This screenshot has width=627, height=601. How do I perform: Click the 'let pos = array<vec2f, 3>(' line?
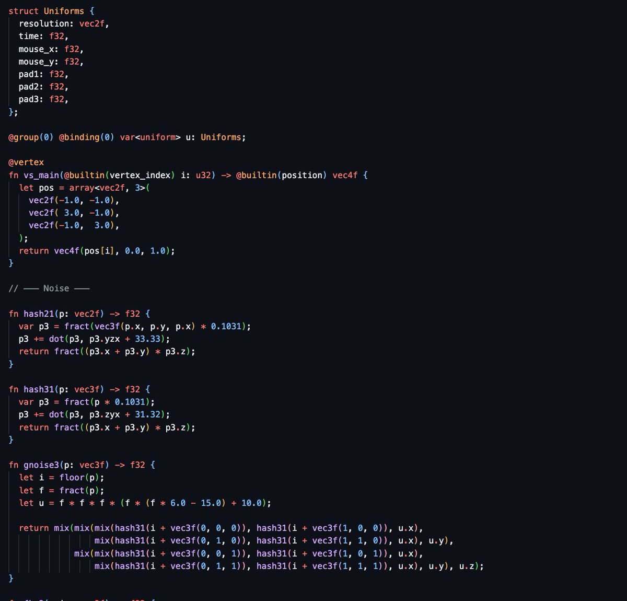(84, 188)
